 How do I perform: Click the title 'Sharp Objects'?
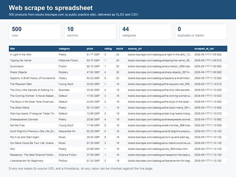tap(18, 72)
